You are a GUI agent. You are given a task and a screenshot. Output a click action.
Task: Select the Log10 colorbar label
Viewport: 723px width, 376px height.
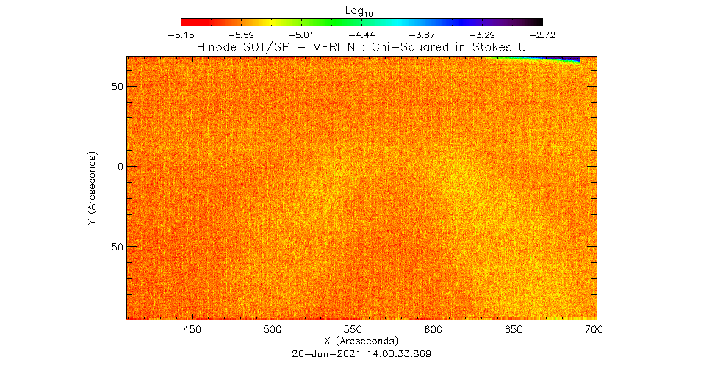(361, 10)
